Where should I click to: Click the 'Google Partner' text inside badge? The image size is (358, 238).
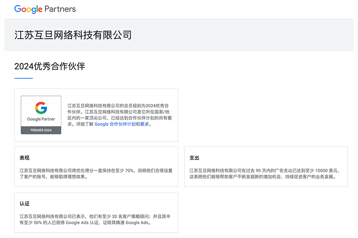41,119
